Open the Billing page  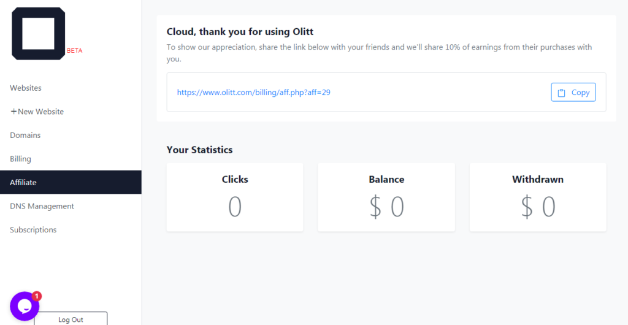pos(20,159)
